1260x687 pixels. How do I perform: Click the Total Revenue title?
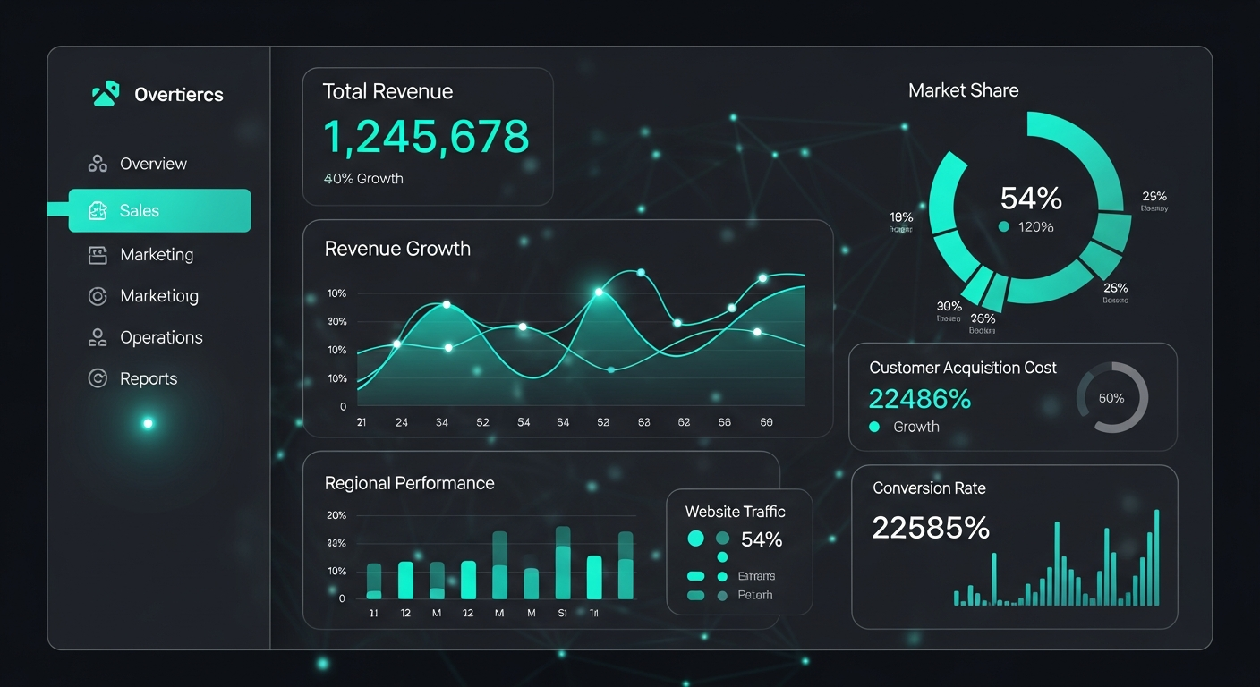387,91
